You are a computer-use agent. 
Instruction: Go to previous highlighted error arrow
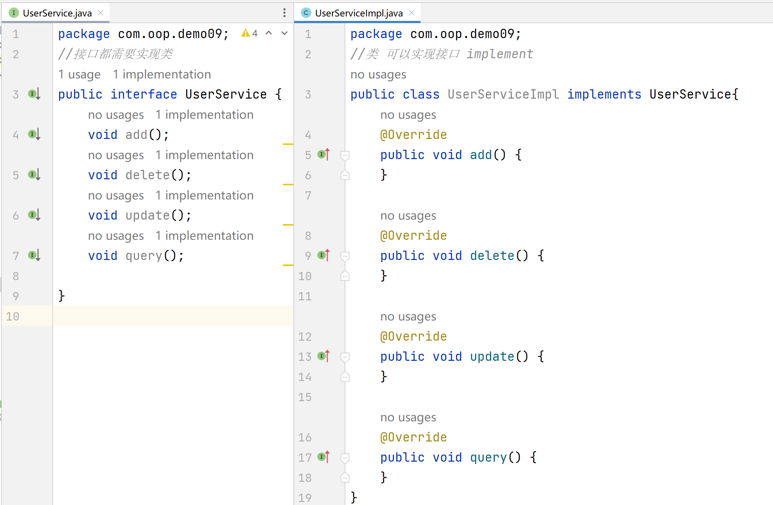click(x=269, y=33)
